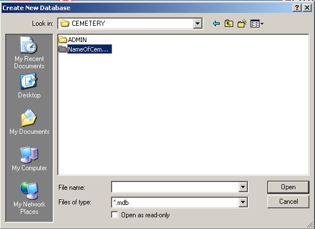
Task: Expand the Look in CEMETERY dropdown
Action: [198, 24]
